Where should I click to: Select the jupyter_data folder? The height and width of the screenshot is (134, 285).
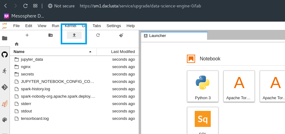click(74, 59)
